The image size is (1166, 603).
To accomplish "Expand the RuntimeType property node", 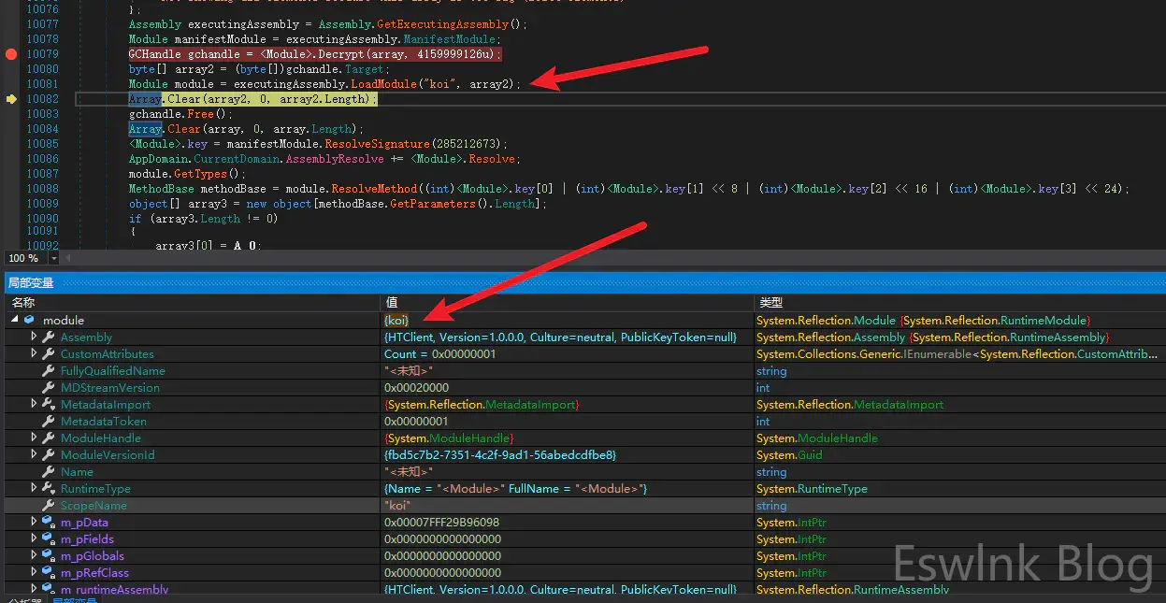I will pyautogui.click(x=35, y=488).
